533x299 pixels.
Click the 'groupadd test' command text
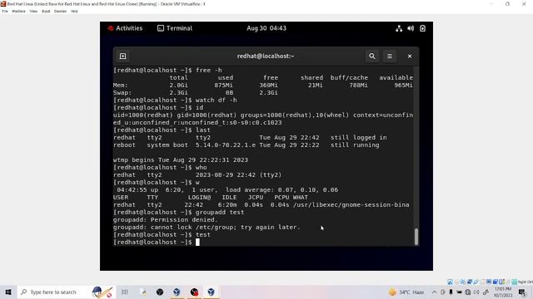tap(220, 213)
